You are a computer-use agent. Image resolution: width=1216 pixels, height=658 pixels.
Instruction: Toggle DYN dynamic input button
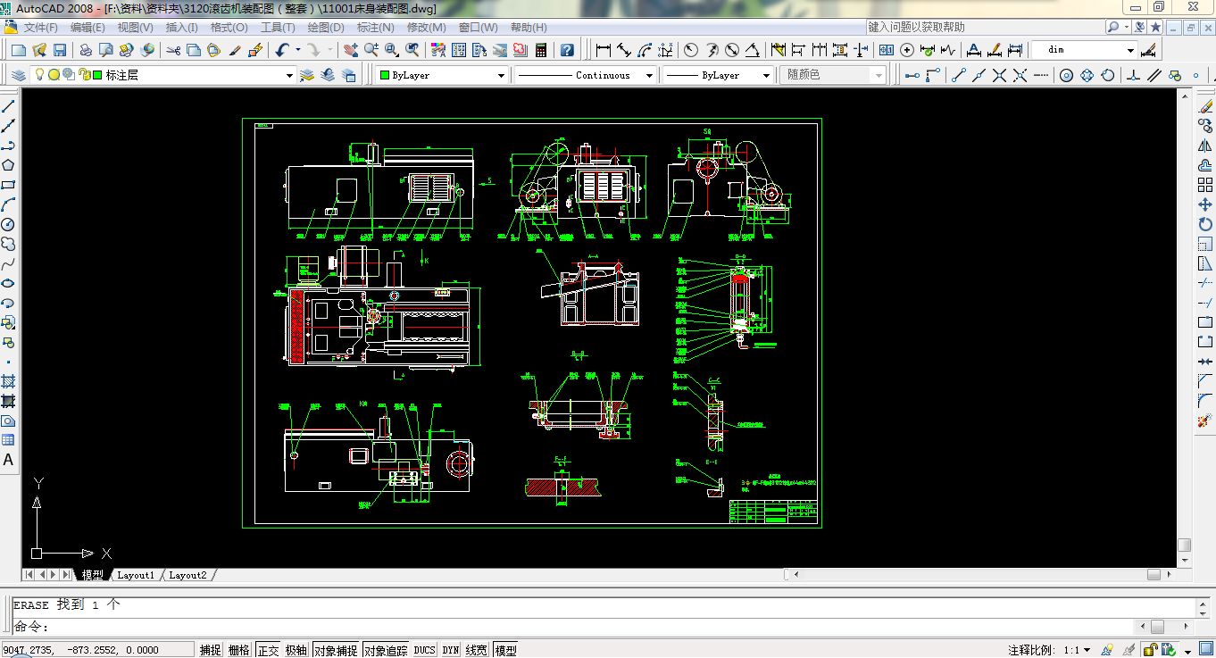(451, 650)
